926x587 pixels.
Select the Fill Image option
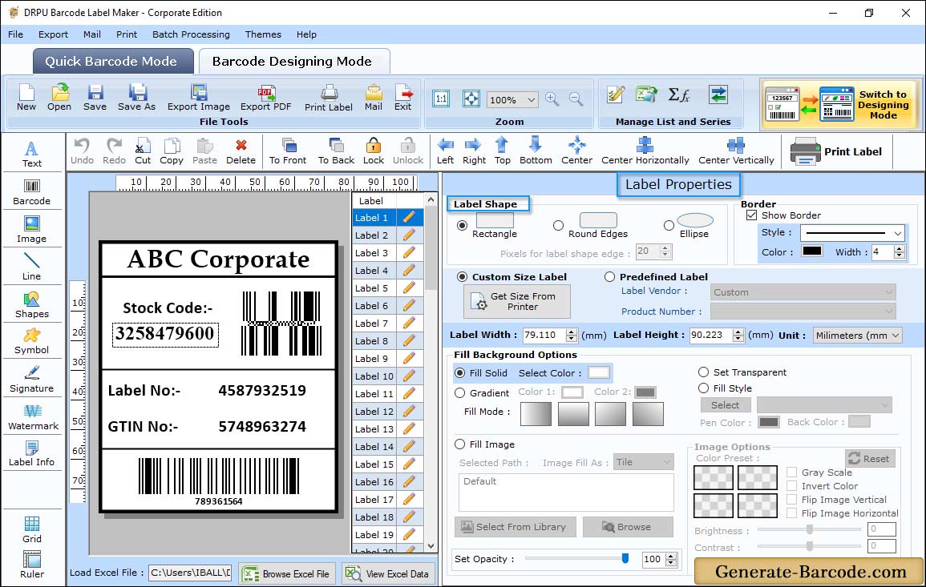pyautogui.click(x=459, y=444)
